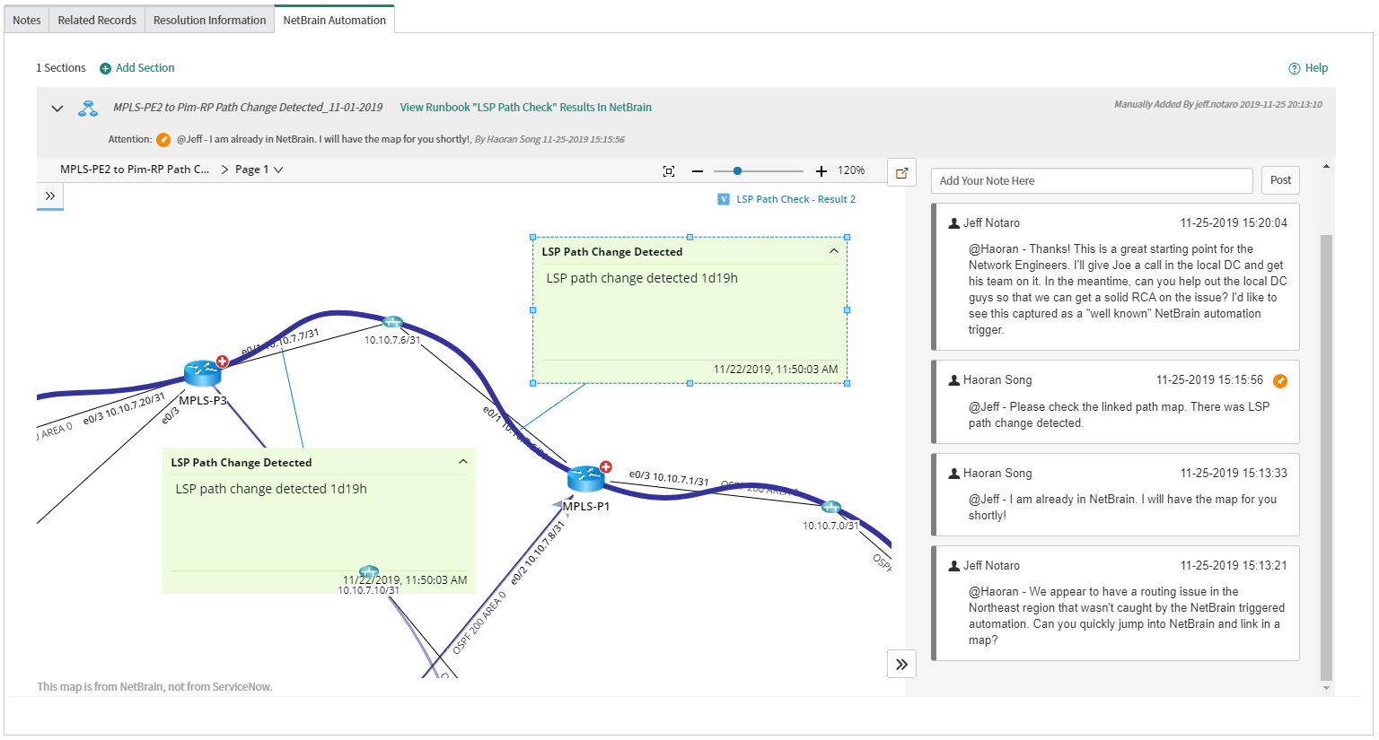Image resolution: width=1379 pixels, height=740 pixels.
Task: Click the e0/3 10.10.7.20/31 interface label
Action: click(x=124, y=408)
